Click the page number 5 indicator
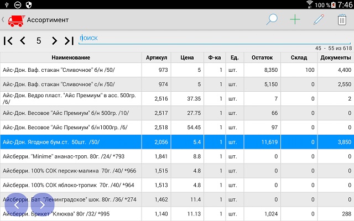 click(x=39, y=41)
